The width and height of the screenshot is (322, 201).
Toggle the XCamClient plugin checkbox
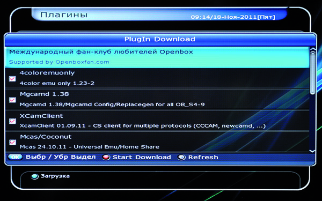[x=12, y=121]
